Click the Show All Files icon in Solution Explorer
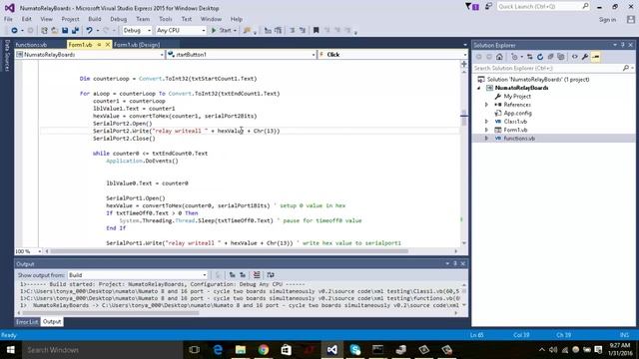The image size is (639, 359). click(561, 57)
